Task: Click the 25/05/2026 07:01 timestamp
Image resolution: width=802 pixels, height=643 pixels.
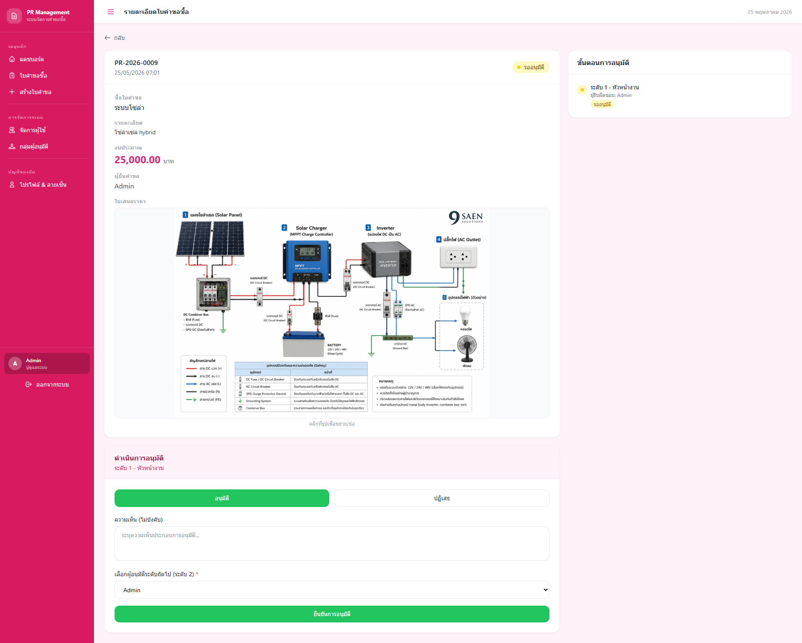Action: (137, 73)
